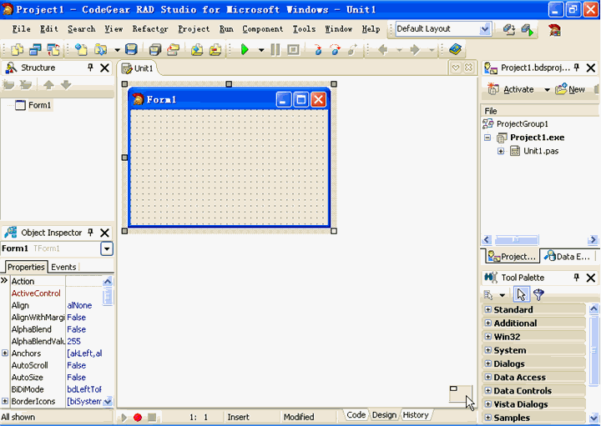601x426 pixels.
Task: Click the Structure panel move up arrow
Action: 48,84
